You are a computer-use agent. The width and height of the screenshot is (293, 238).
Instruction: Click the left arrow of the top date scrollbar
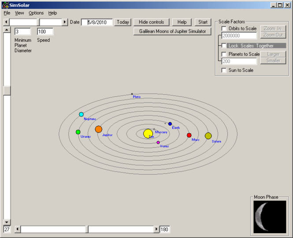(6, 22)
